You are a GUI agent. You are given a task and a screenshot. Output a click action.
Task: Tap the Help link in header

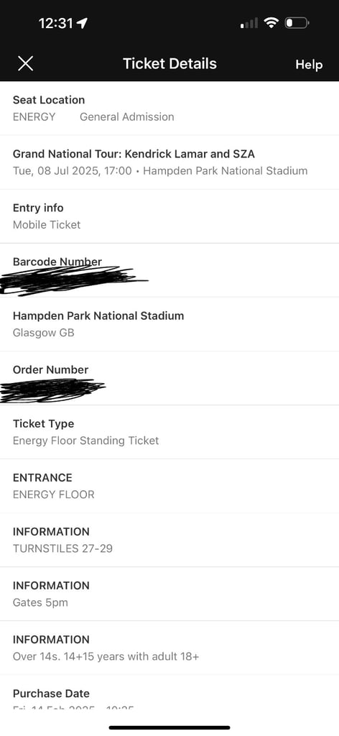coord(309,64)
